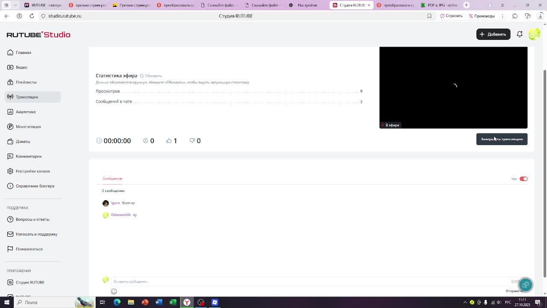This screenshot has width=547, height=308.
Task: Close the Студия RUTUBE browser tab
Action: coord(369,5)
